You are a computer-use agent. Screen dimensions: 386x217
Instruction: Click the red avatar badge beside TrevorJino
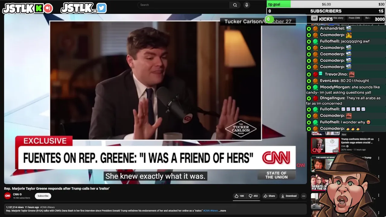coord(315,74)
